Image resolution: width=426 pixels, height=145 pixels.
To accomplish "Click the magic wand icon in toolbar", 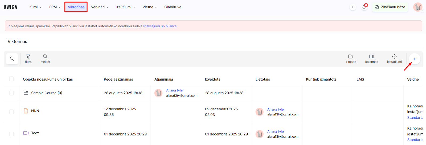I will (12, 59).
